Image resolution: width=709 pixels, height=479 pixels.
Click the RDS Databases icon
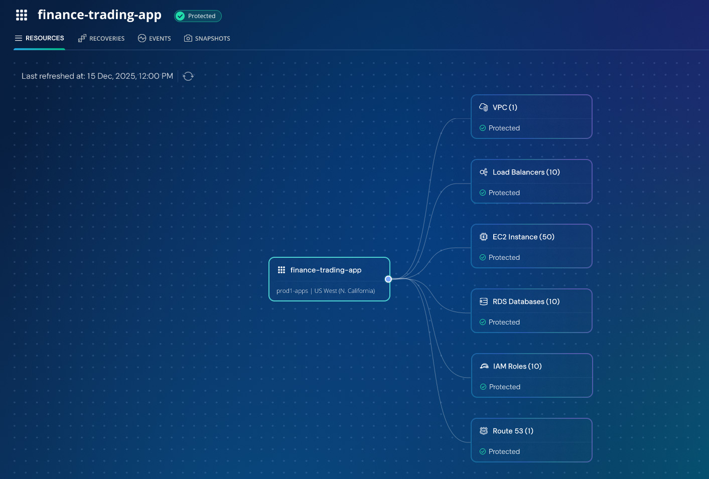484,301
